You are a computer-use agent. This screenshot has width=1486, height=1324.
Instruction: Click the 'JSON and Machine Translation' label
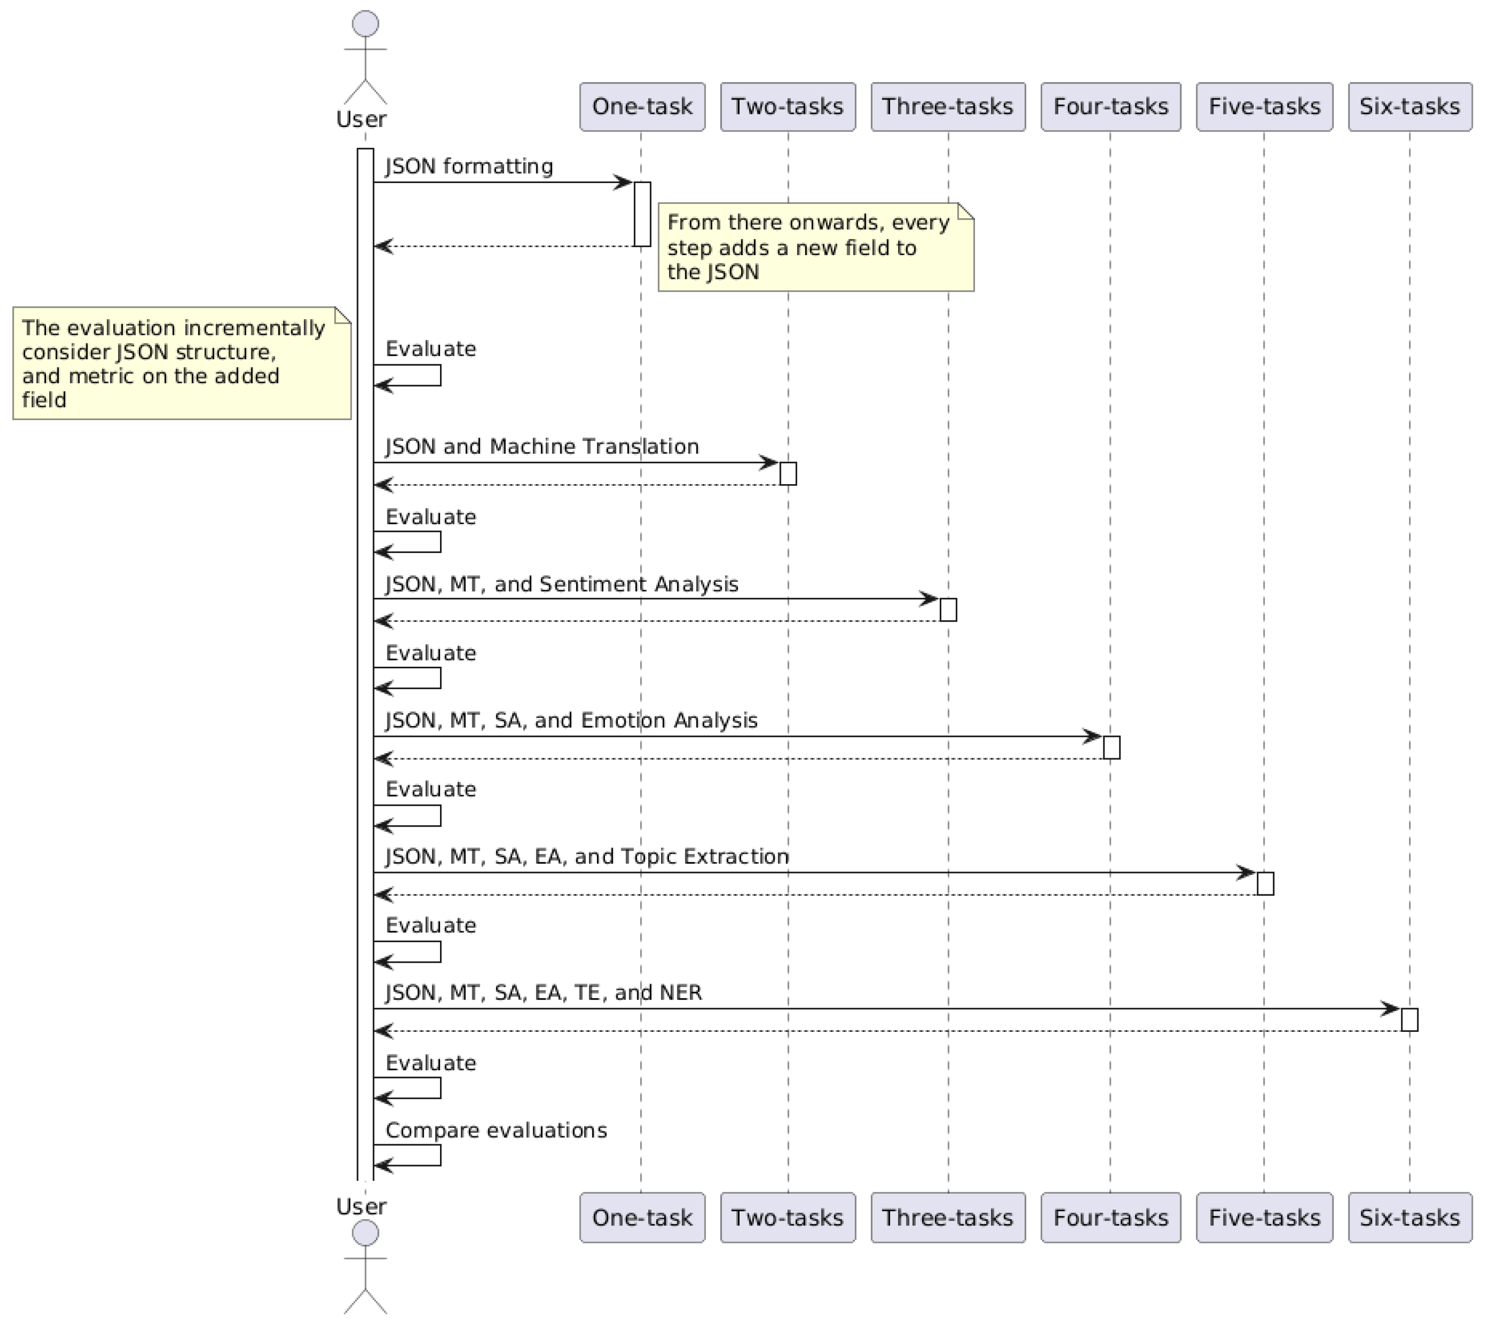(542, 446)
